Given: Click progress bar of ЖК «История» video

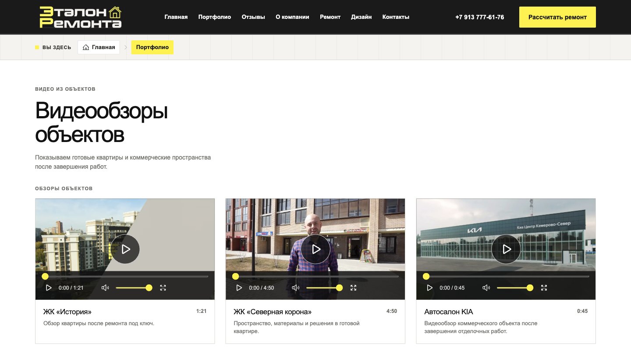Looking at the screenshot, I should click(x=125, y=277).
